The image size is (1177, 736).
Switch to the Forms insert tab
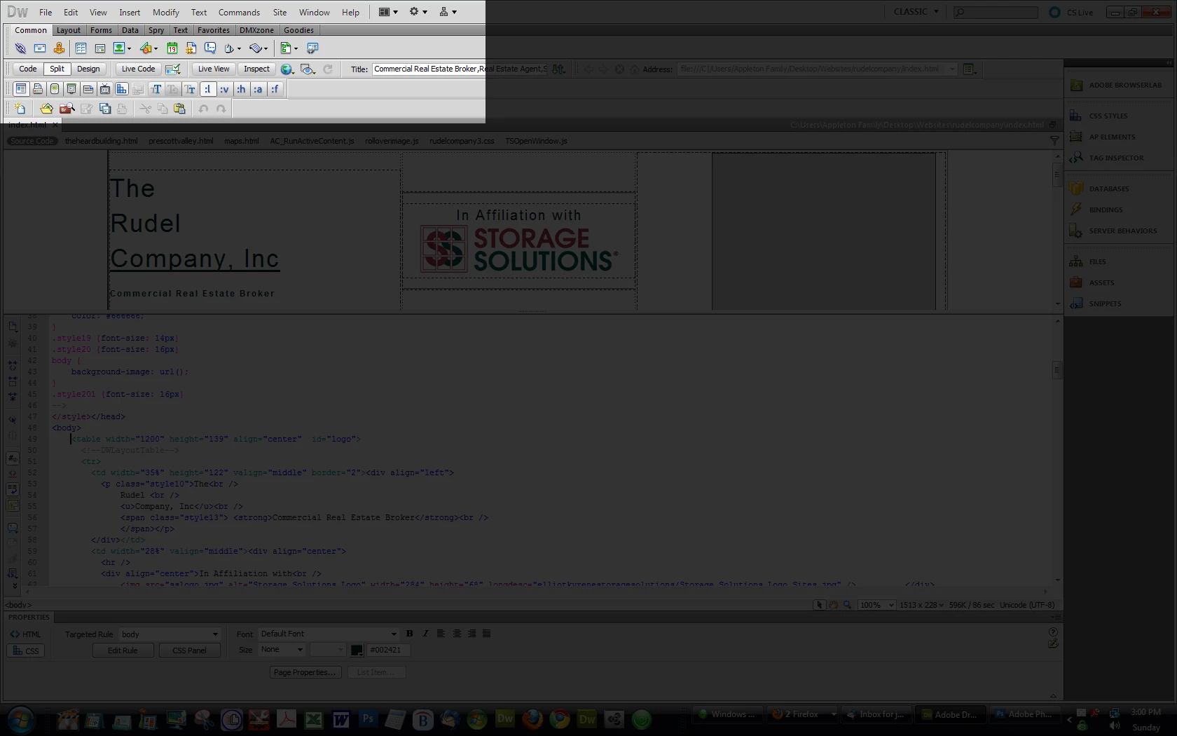[x=101, y=30]
